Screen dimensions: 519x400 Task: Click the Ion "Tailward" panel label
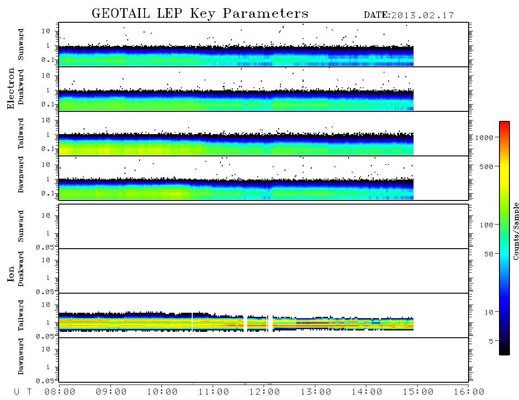(21, 315)
